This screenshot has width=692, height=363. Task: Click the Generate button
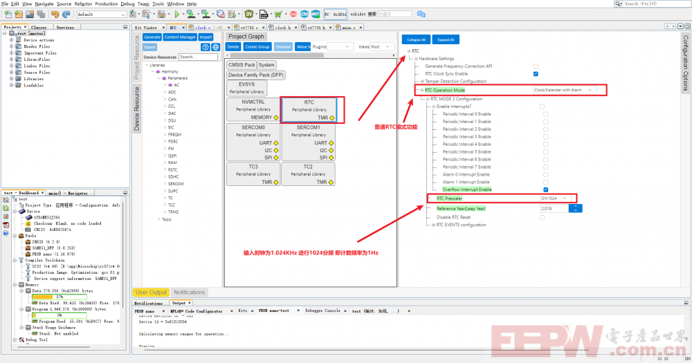[152, 37]
